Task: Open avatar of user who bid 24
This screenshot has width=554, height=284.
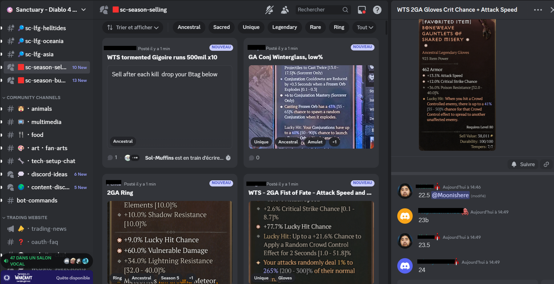Action: (x=405, y=266)
